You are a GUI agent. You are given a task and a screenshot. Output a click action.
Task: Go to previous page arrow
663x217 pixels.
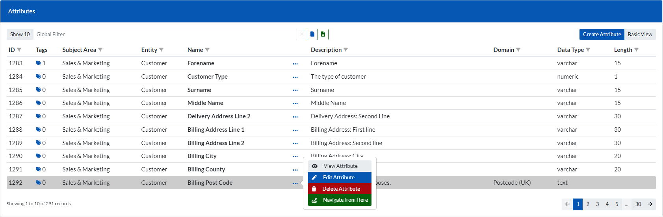[567, 204]
